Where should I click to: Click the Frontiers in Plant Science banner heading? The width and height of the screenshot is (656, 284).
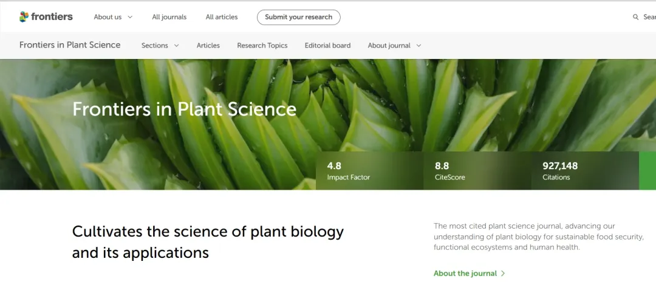point(184,109)
